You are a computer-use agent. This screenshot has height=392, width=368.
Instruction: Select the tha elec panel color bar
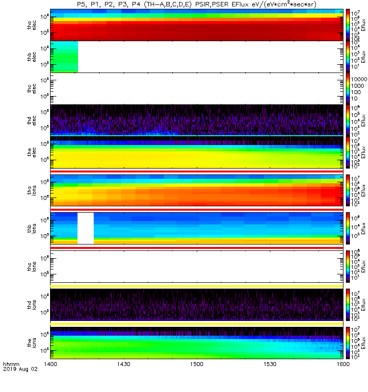tap(348, 25)
